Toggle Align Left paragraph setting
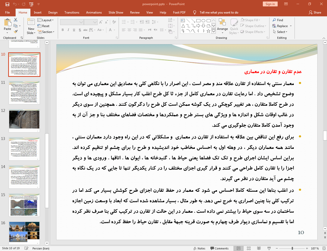The height and width of the screenshot is (251, 327). point(123,30)
